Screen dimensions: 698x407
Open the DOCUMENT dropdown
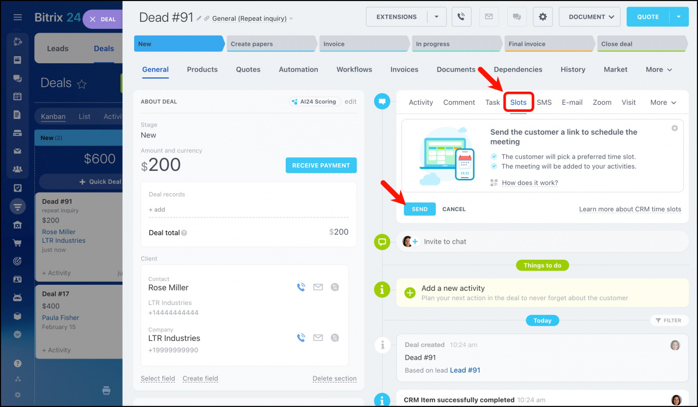590,17
